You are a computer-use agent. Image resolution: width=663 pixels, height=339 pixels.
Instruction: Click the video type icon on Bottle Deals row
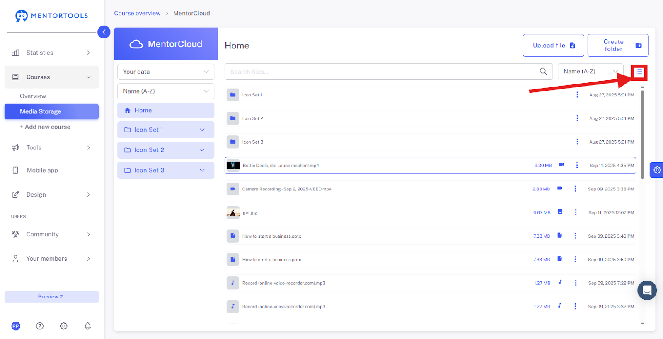click(x=561, y=165)
